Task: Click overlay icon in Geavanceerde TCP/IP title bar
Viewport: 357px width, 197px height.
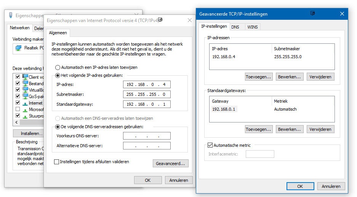Action: pos(312,13)
